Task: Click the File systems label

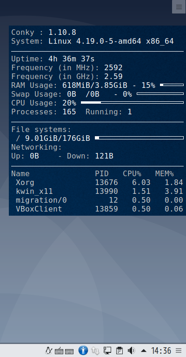Action: 41,130
